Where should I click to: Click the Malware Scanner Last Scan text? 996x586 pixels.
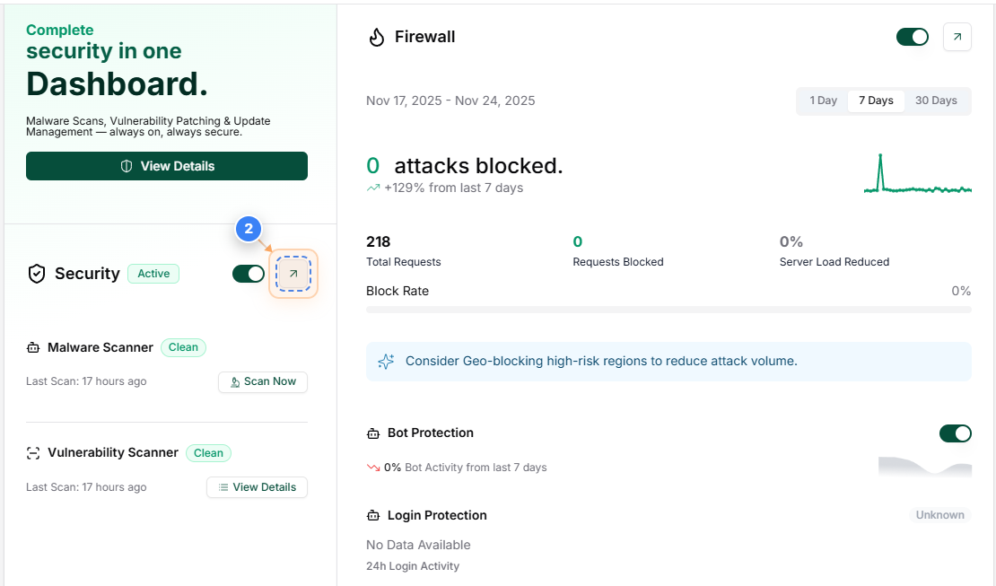(x=86, y=381)
